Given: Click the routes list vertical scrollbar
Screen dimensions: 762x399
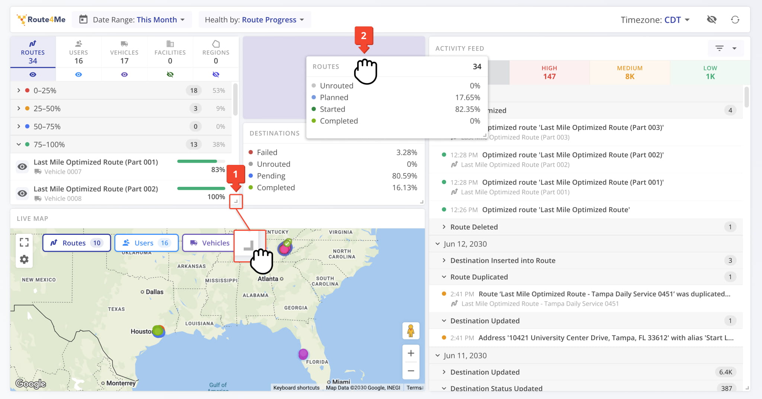Looking at the screenshot, I should [x=235, y=99].
